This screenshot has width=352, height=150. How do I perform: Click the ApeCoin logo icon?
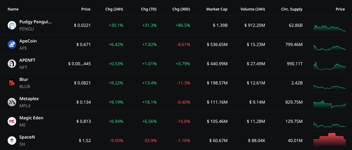click(11, 44)
